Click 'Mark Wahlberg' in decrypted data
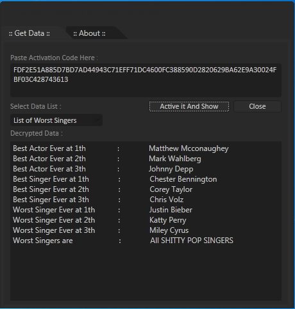 (x=175, y=159)
